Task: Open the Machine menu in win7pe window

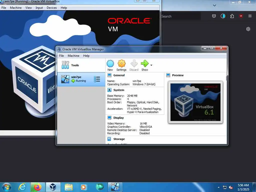Action: pyautogui.click(x=16, y=8)
